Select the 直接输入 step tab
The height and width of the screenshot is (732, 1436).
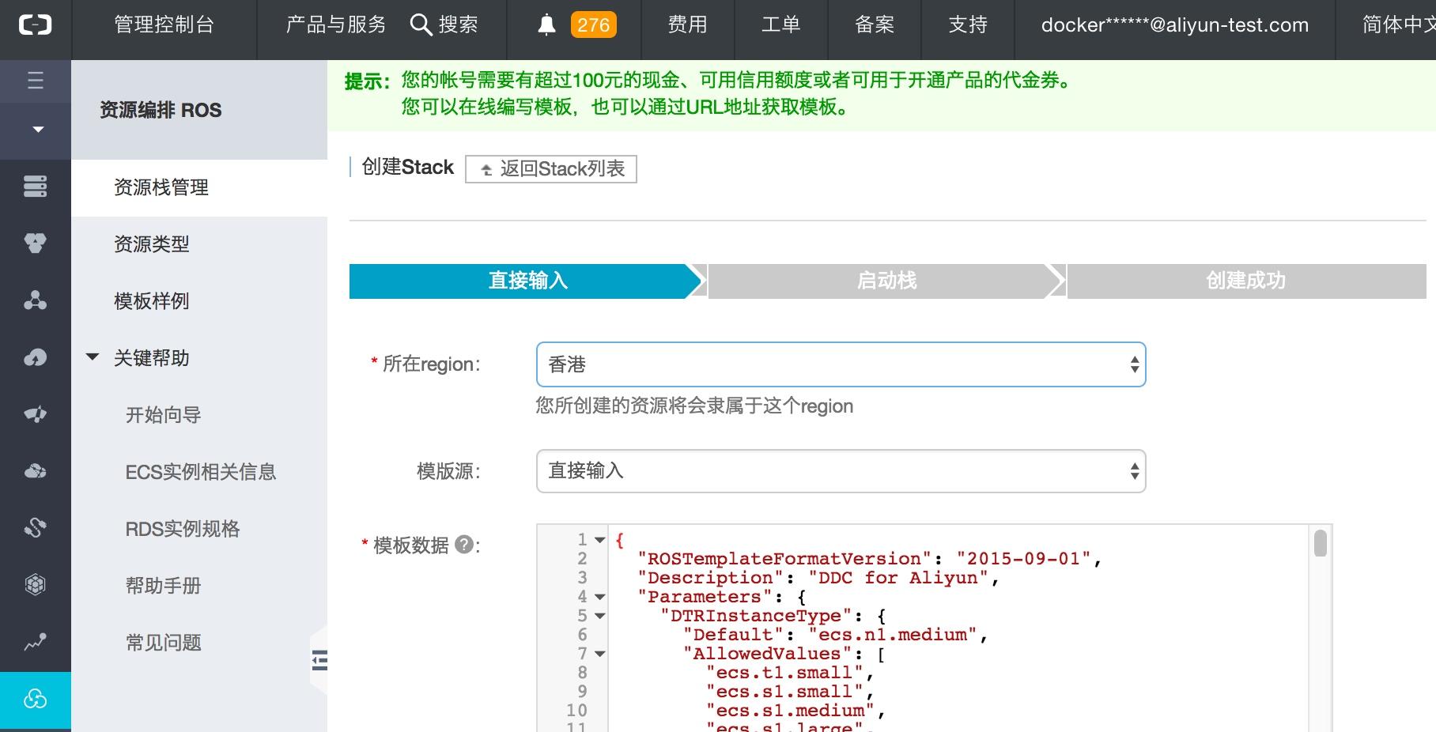click(527, 281)
